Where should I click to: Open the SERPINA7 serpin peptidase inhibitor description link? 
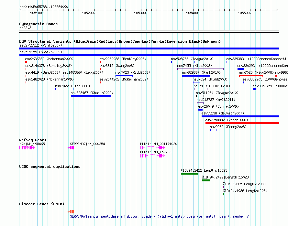tap(159, 216)
